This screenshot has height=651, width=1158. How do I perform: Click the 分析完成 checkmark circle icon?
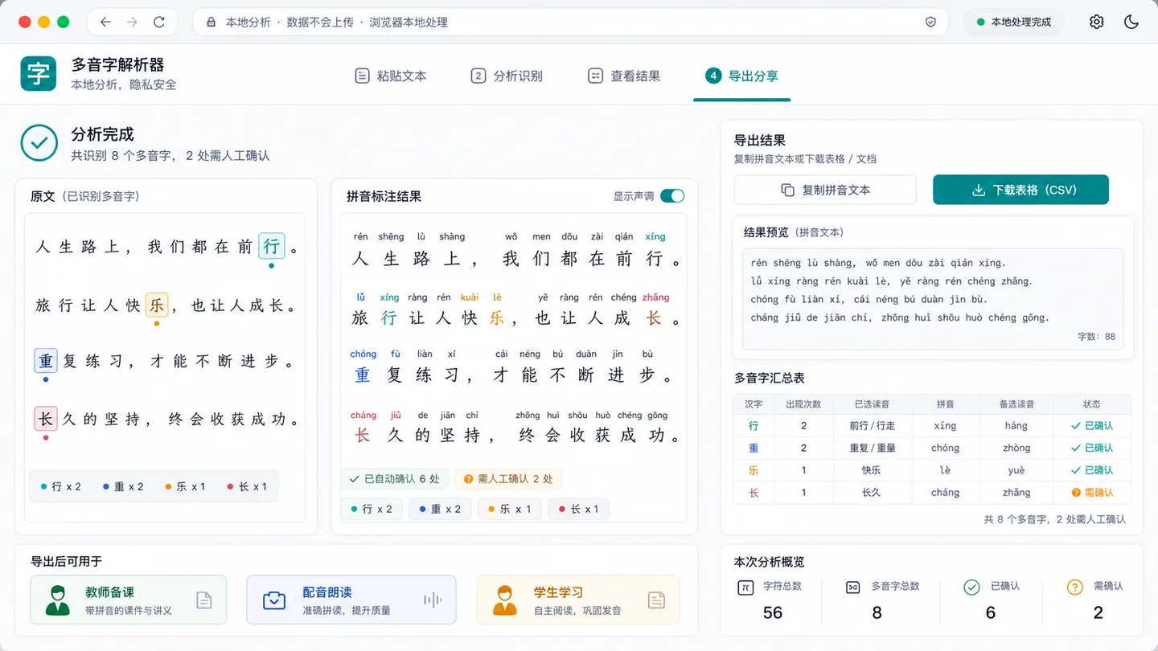click(39, 143)
